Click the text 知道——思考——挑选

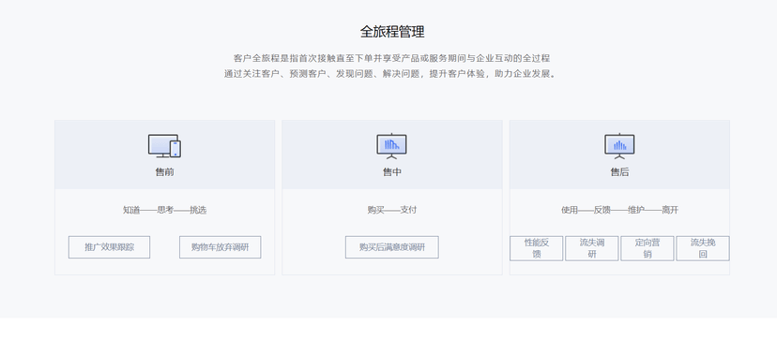(x=164, y=210)
